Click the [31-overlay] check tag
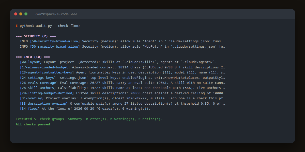This screenshot has width=305, height=152. click(x=32, y=98)
